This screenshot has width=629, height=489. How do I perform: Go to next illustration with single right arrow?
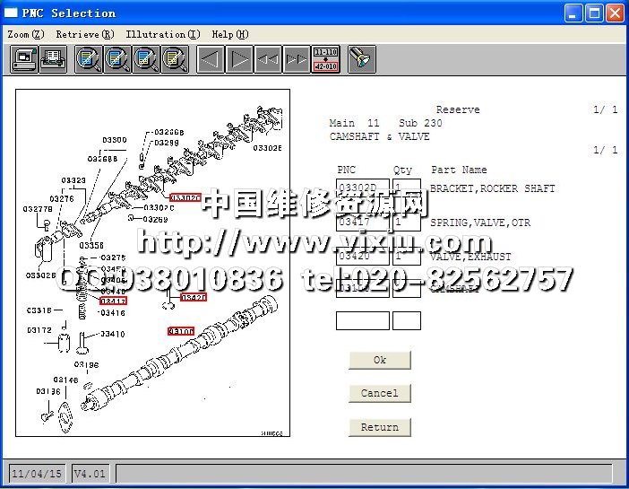point(239,60)
